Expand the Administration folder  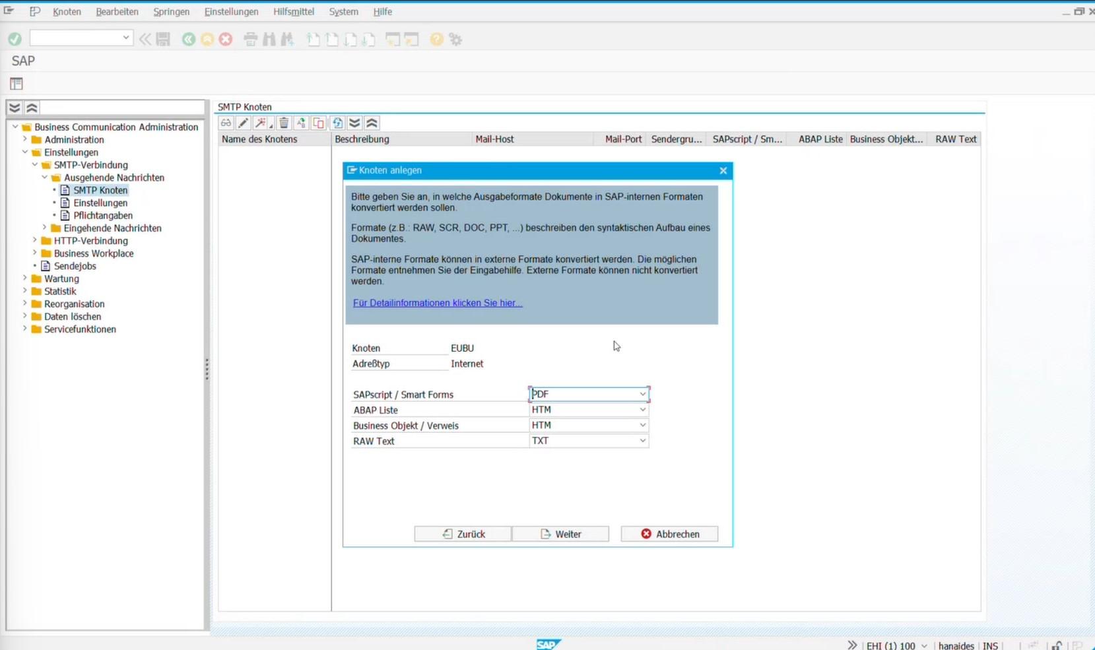tap(25, 139)
